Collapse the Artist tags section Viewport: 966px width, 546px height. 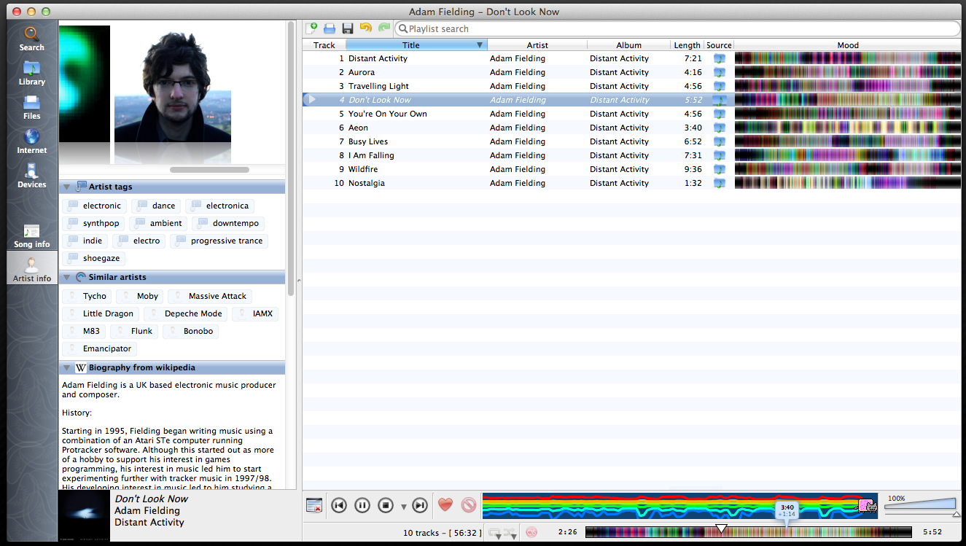pyautogui.click(x=67, y=187)
